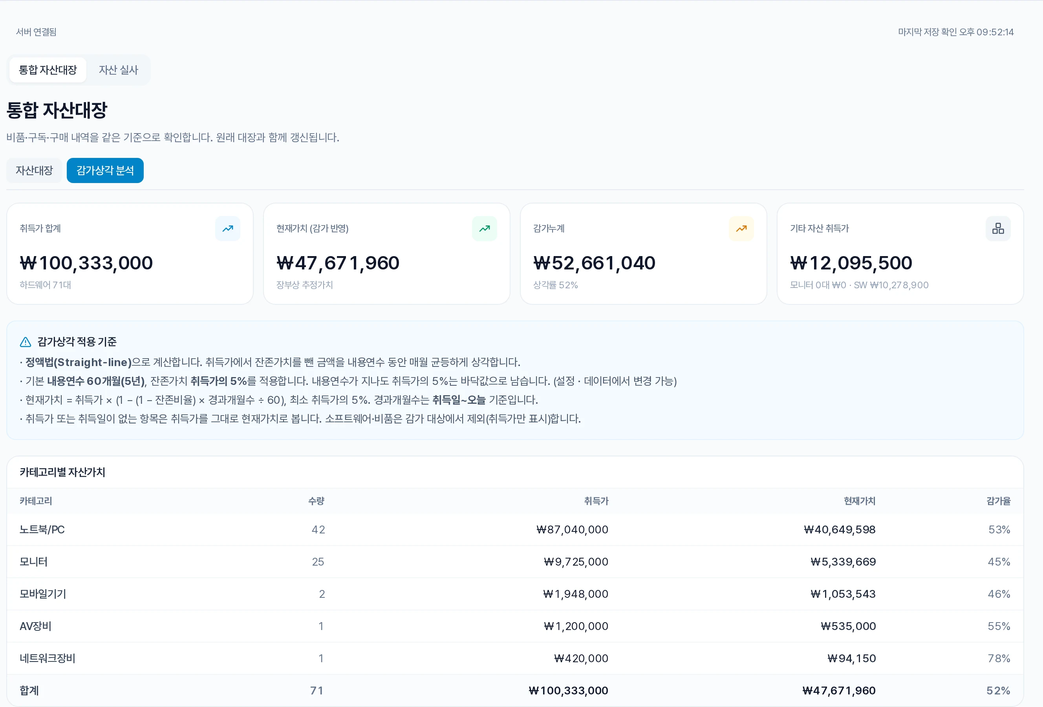1043x707 pixels.
Task: Click the green trend icon on 현재가치 card
Action: 484,229
